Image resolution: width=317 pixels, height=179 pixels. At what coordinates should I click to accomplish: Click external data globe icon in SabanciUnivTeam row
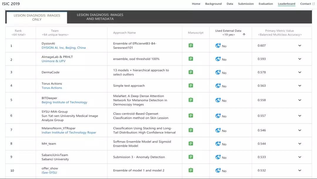tap(218, 157)
